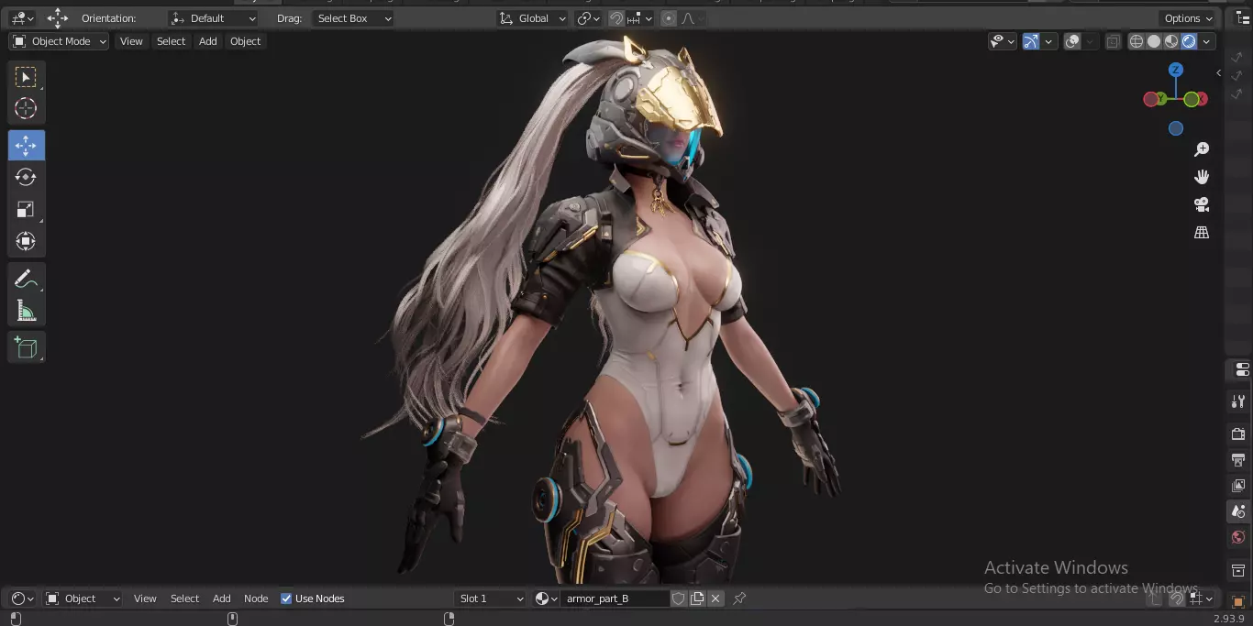
Task: Open the Output properties tab
Action: click(1238, 459)
